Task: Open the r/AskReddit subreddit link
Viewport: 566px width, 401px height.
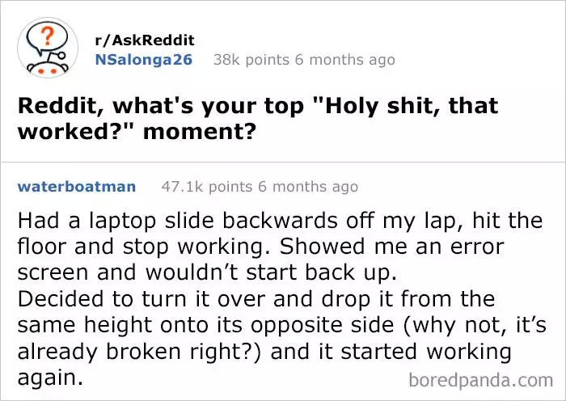Action: [x=145, y=40]
